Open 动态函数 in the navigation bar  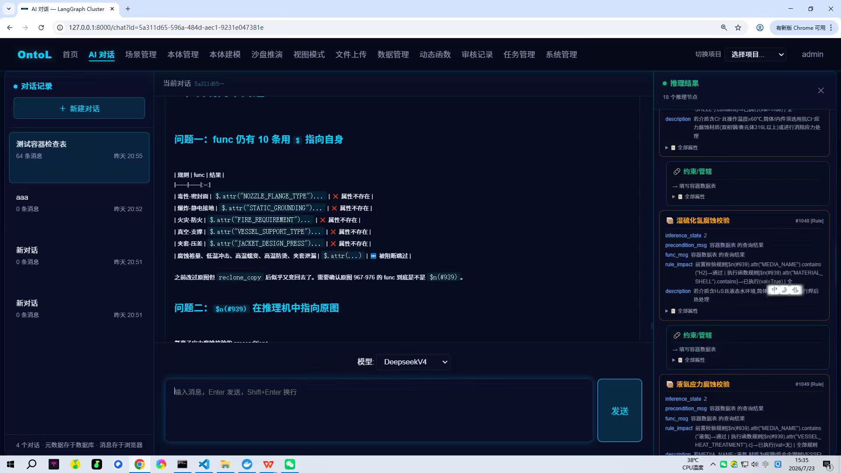(x=435, y=54)
